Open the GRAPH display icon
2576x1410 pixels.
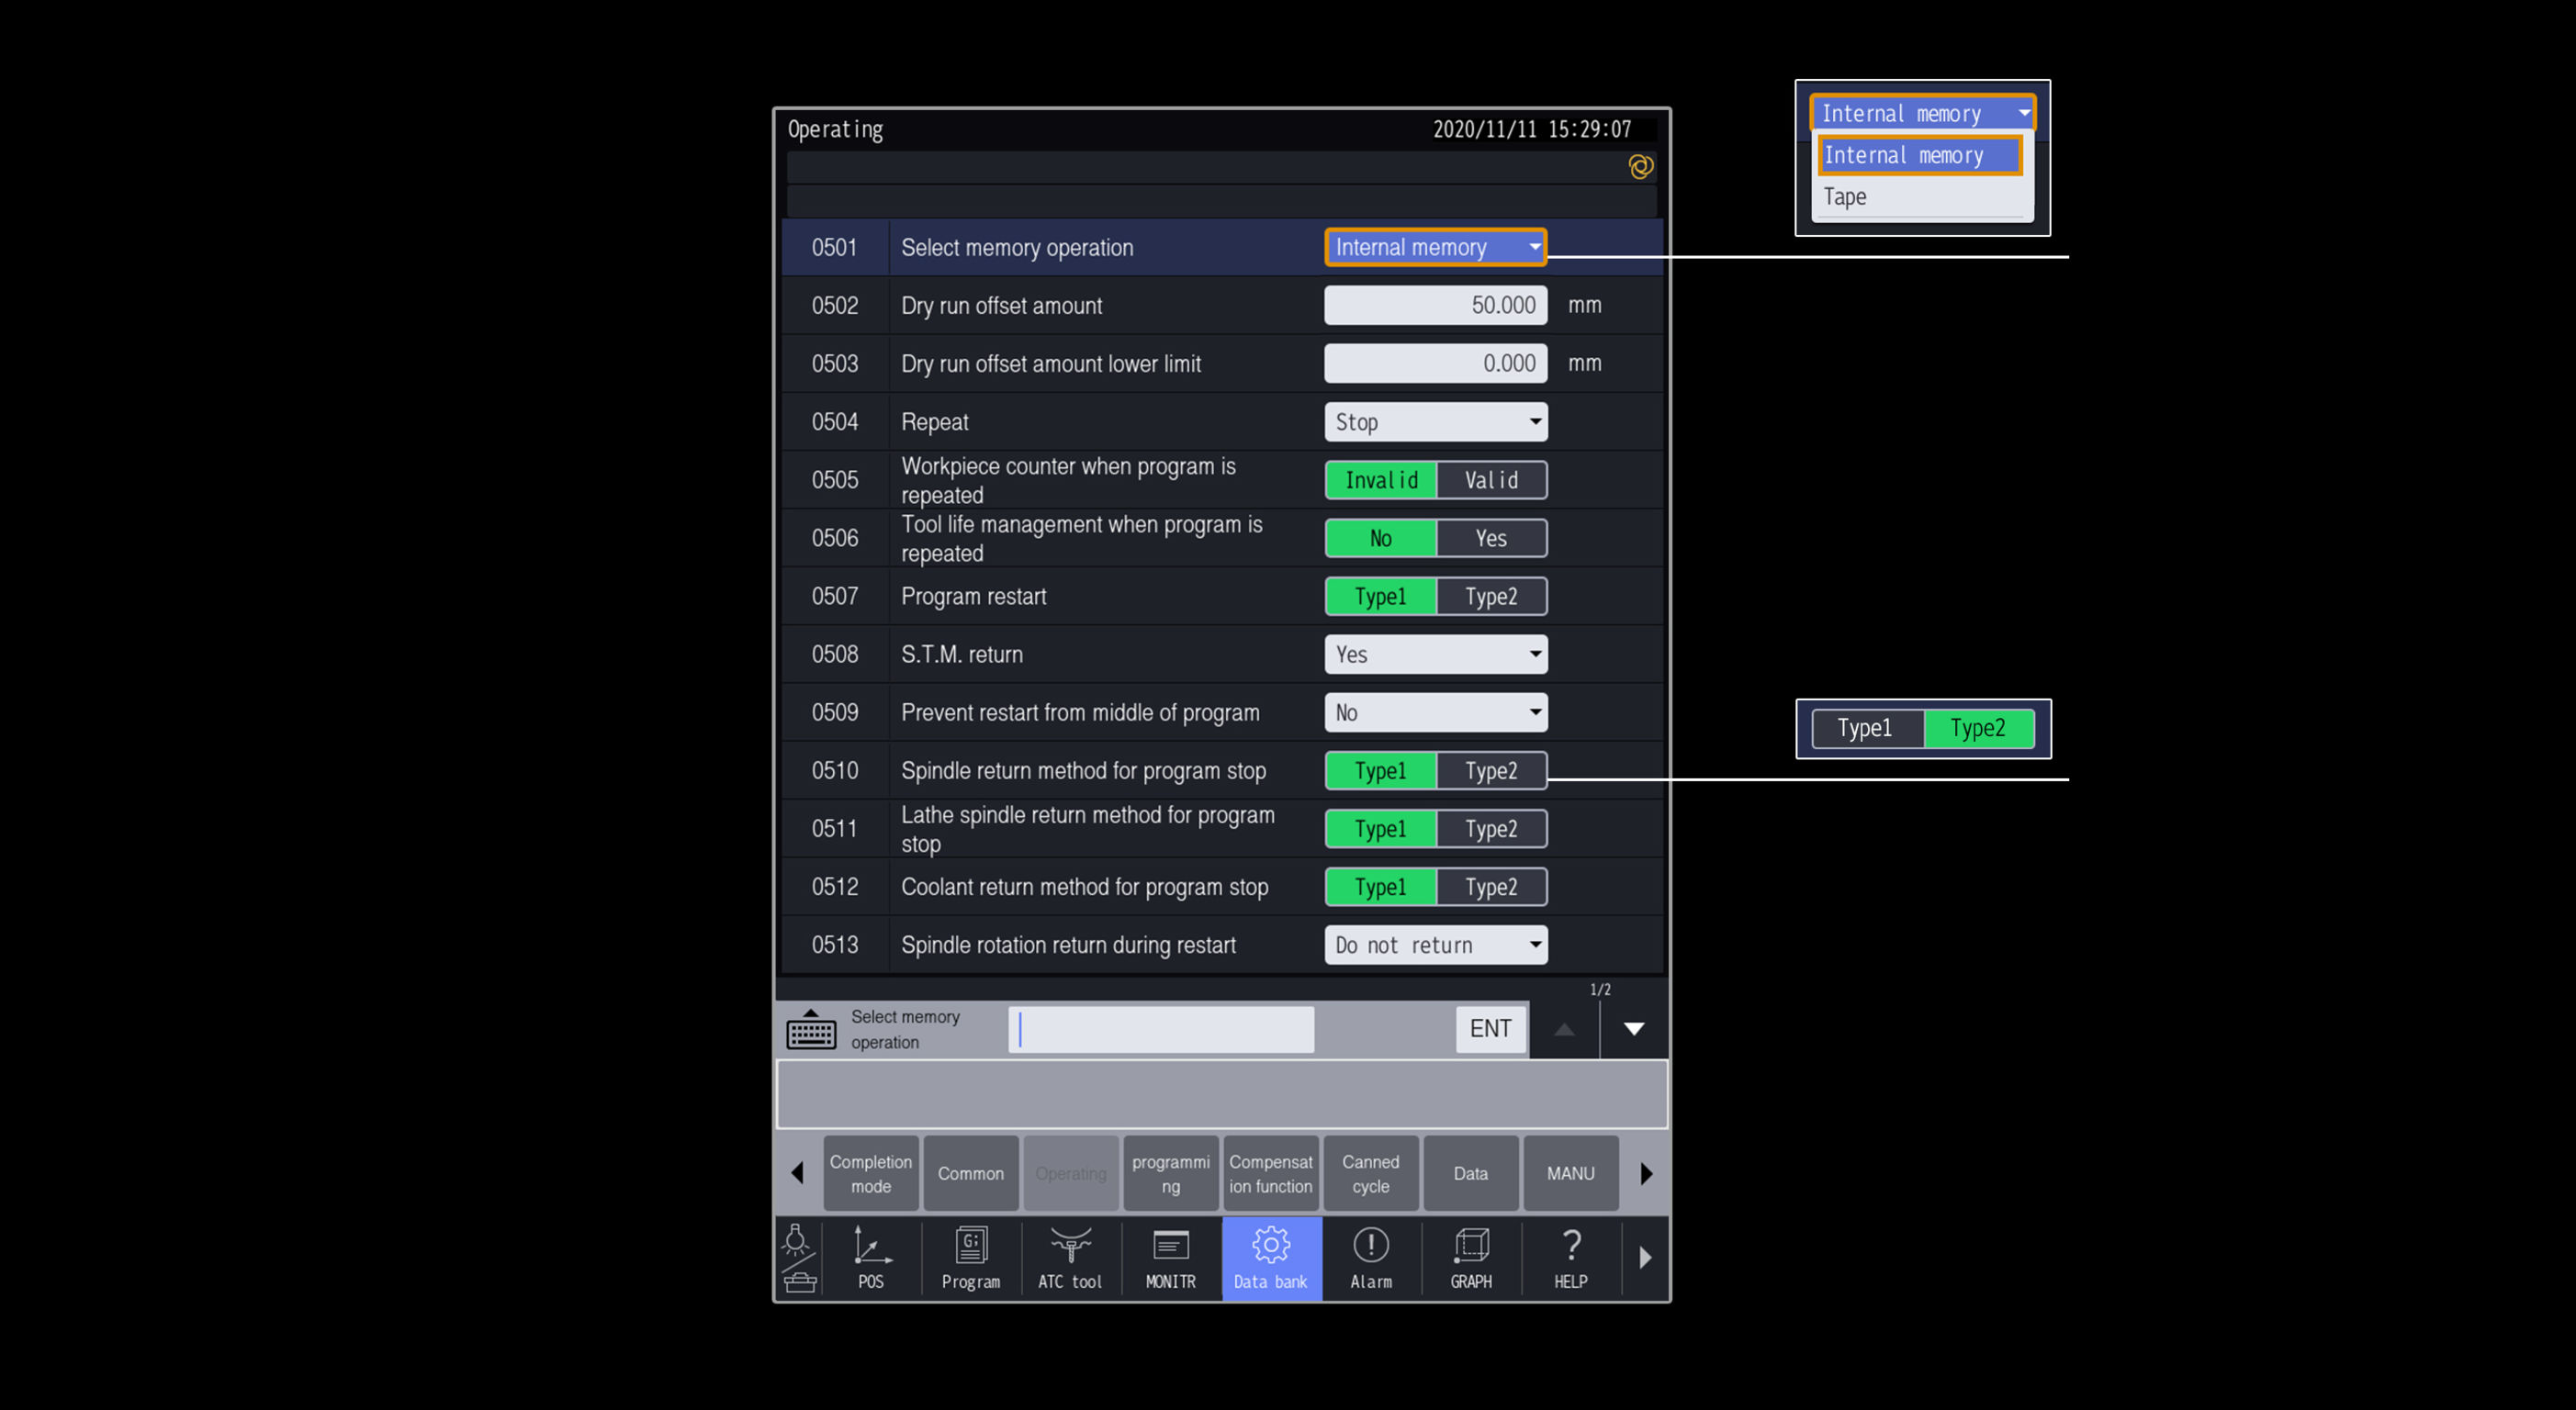1470,1257
